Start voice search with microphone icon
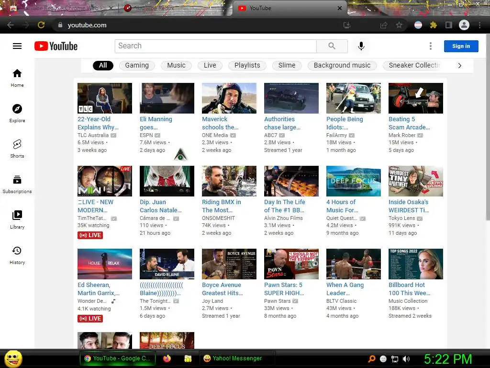 pyautogui.click(x=361, y=46)
